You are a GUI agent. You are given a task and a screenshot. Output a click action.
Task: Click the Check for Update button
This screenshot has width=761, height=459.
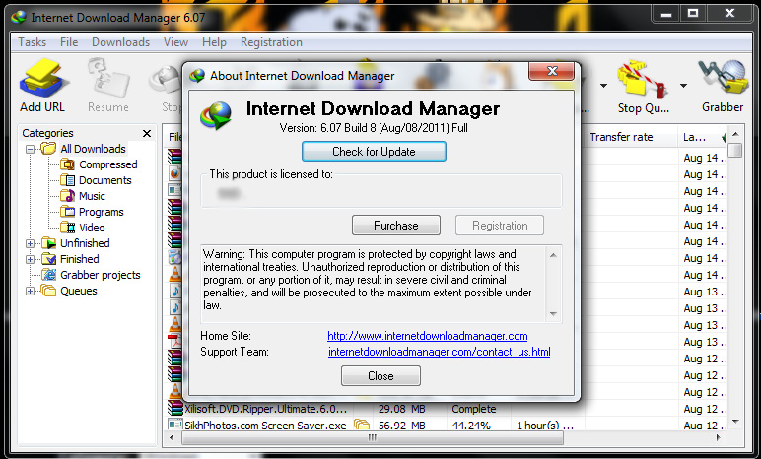(374, 152)
